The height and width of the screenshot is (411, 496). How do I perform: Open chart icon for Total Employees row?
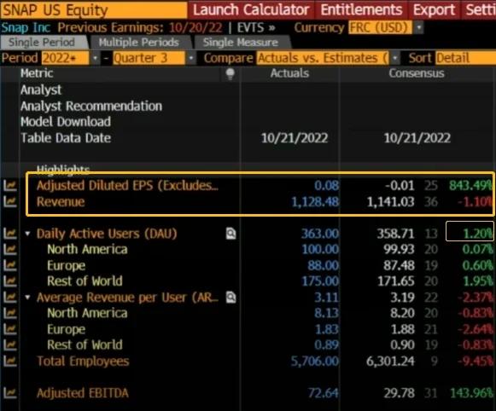coord(9,361)
